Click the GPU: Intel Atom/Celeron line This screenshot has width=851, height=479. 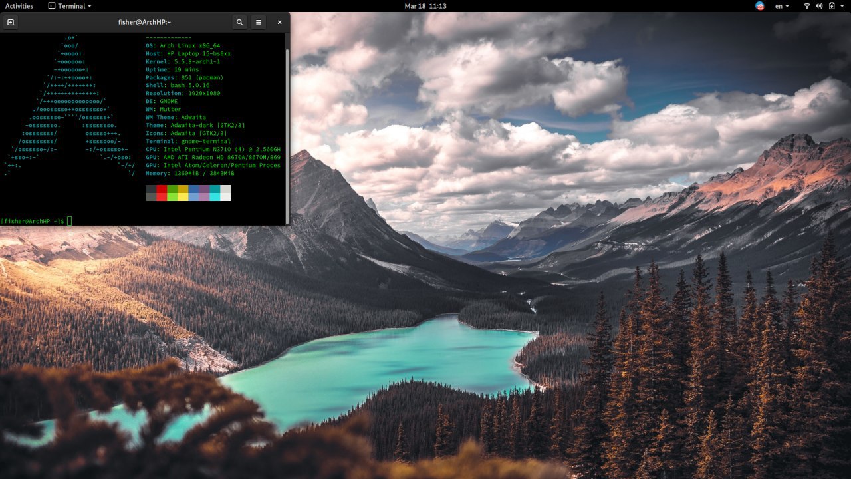[213, 165]
